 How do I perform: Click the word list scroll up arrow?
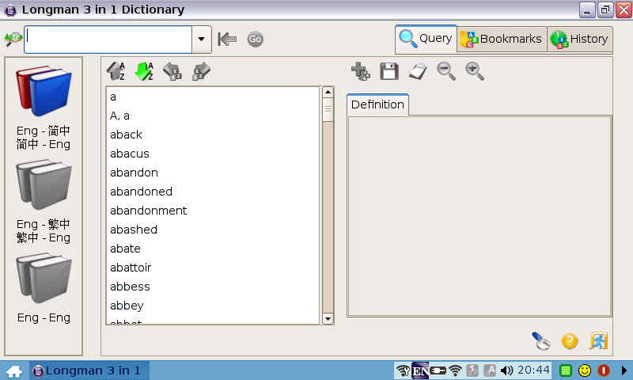point(328,93)
